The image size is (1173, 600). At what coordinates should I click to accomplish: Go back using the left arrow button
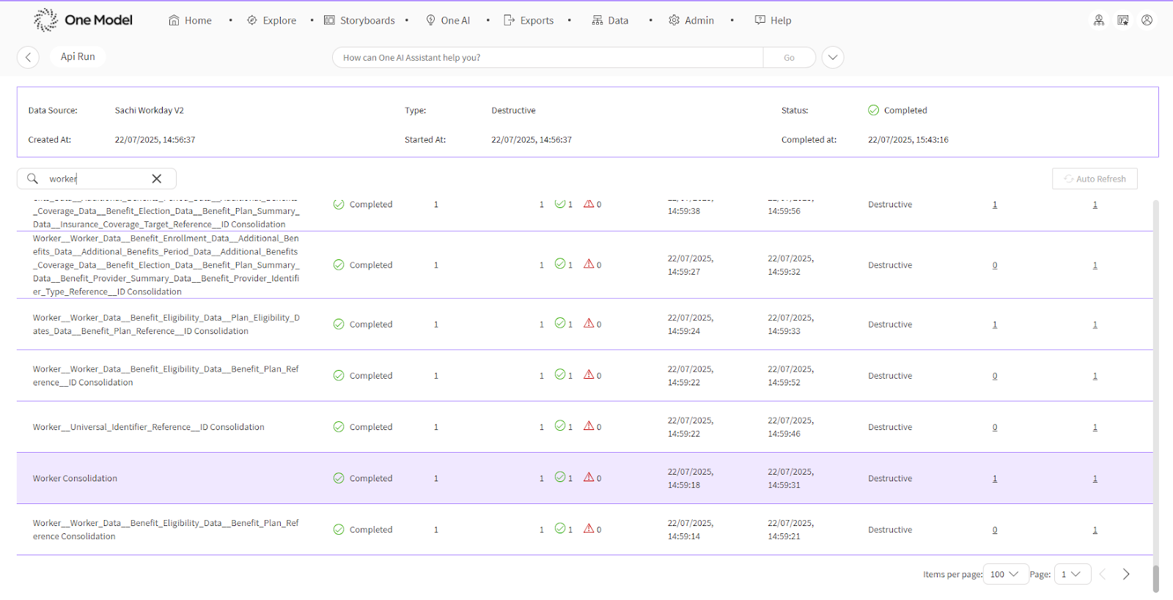pos(28,57)
